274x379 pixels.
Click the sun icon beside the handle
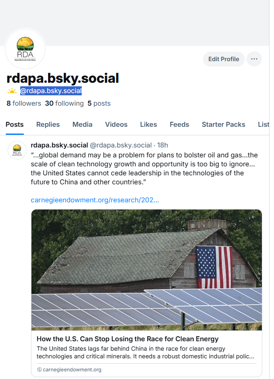[x=12, y=91]
